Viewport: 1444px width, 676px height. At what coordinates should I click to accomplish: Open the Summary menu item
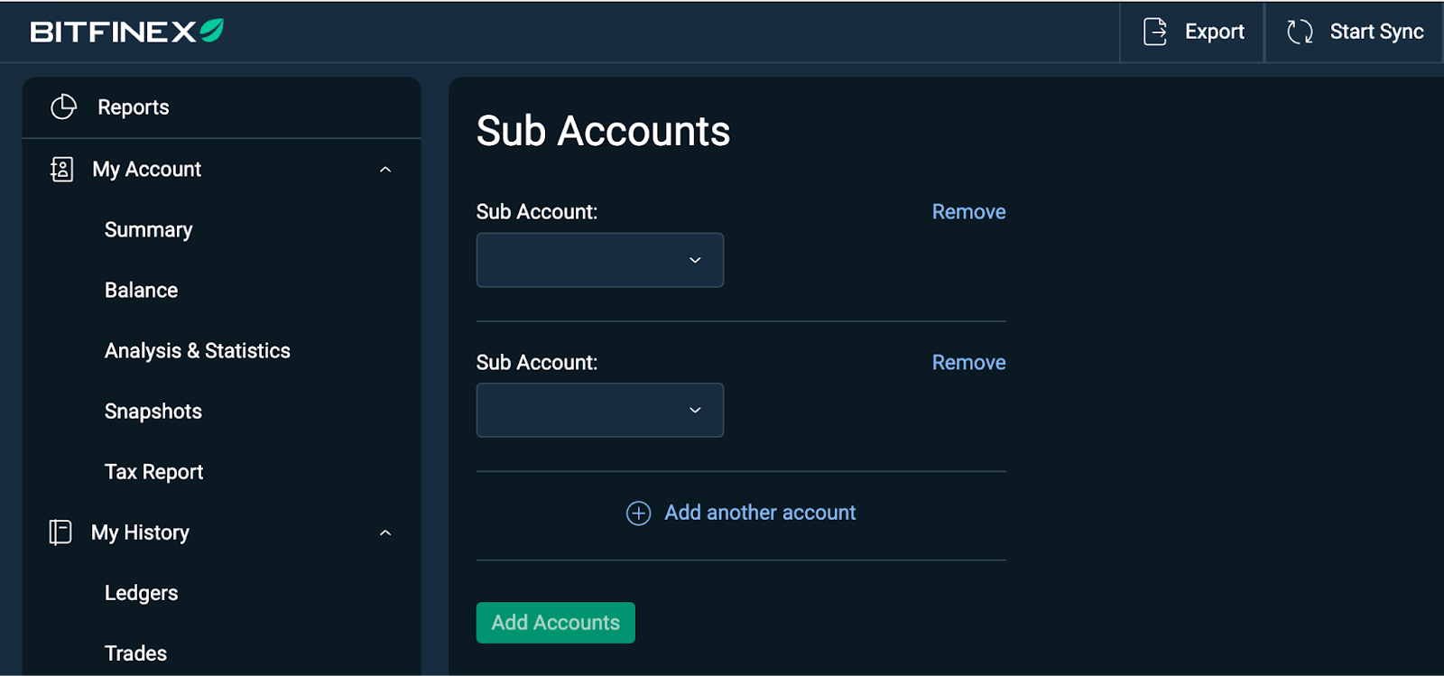pos(149,229)
